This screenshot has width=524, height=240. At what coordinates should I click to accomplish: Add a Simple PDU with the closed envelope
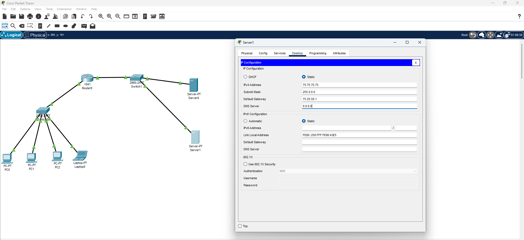(x=84, y=26)
